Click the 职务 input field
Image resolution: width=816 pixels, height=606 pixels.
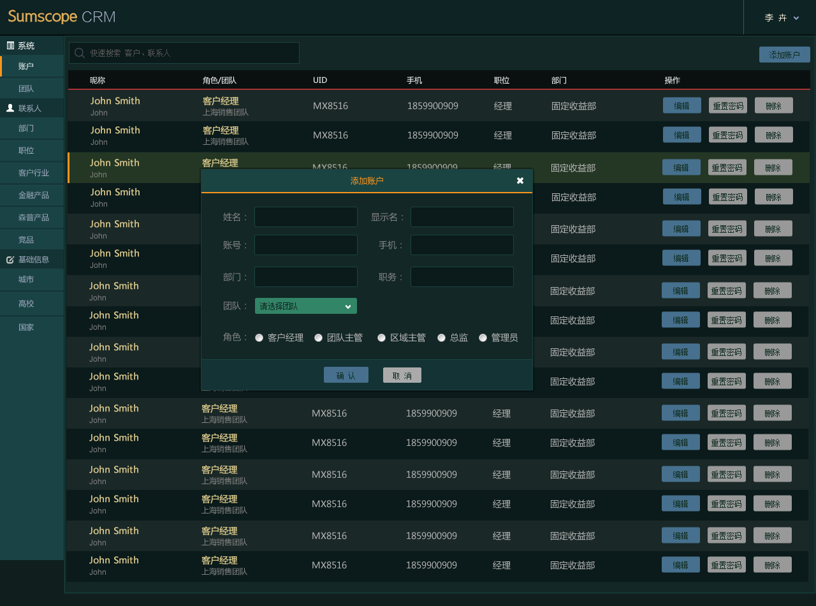(462, 277)
